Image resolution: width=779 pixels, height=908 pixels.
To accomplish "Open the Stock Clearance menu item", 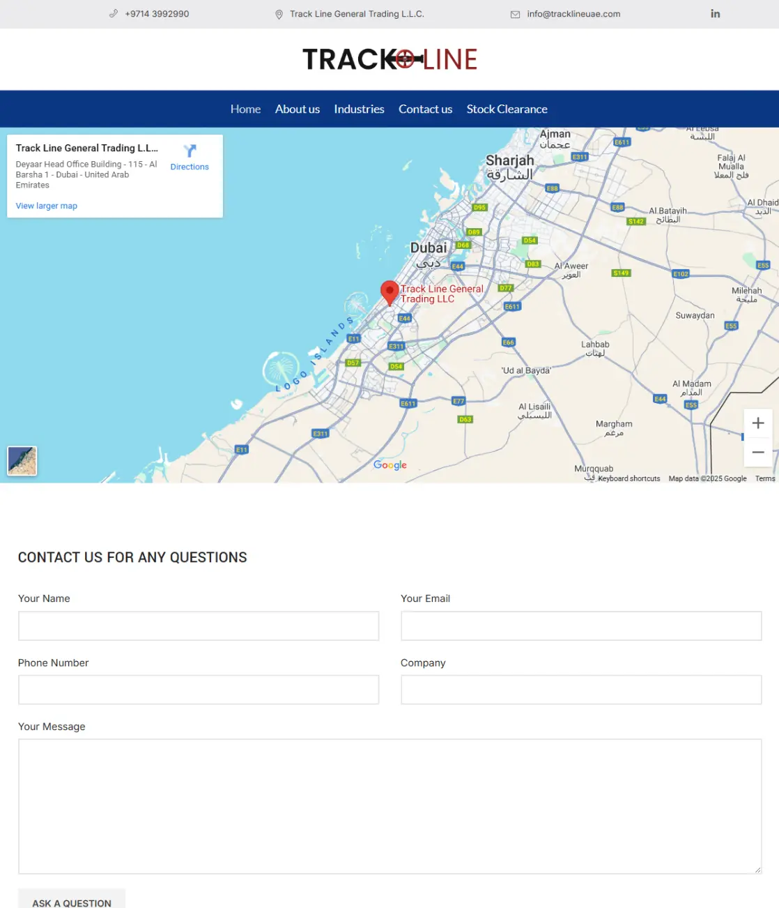I will pyautogui.click(x=507, y=109).
